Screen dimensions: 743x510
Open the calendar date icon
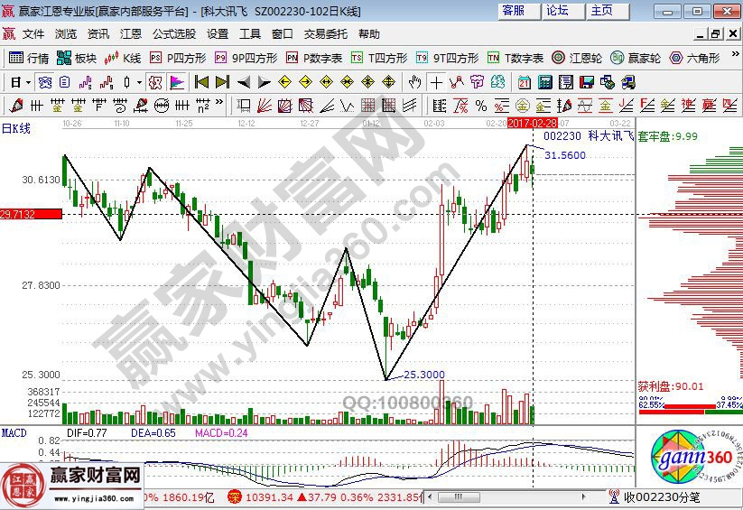525,82
